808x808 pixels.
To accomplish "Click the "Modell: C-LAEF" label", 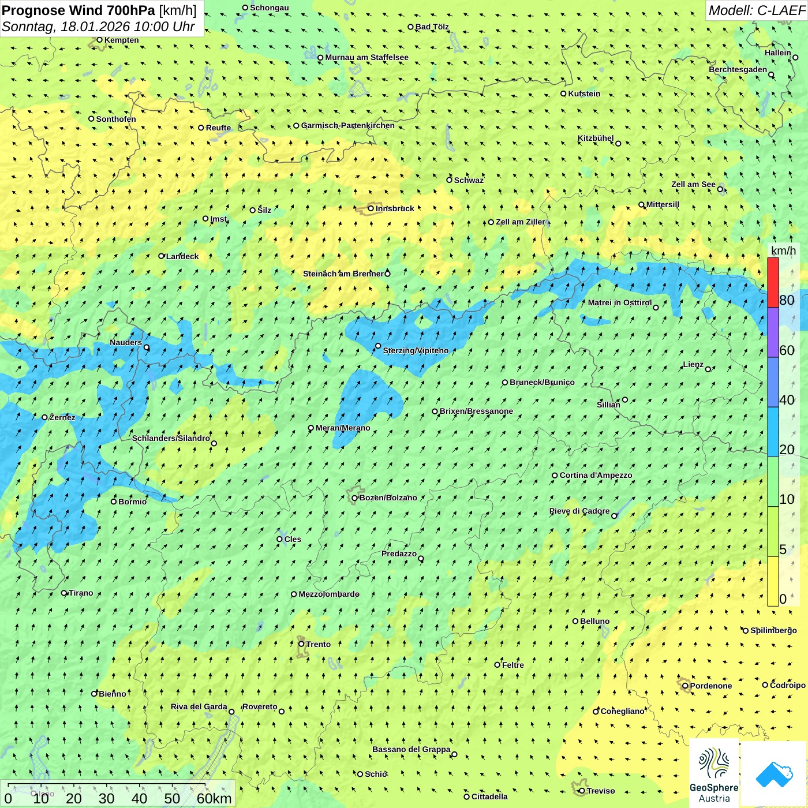I will tap(756, 10).
